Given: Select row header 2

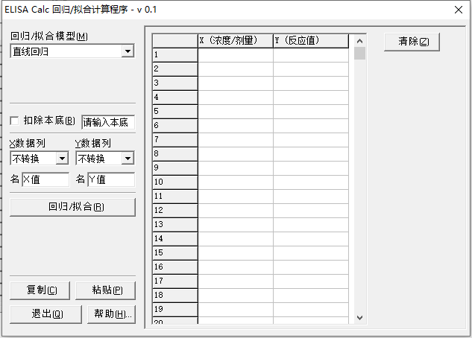Looking at the screenshot, I should pyautogui.click(x=175, y=69).
